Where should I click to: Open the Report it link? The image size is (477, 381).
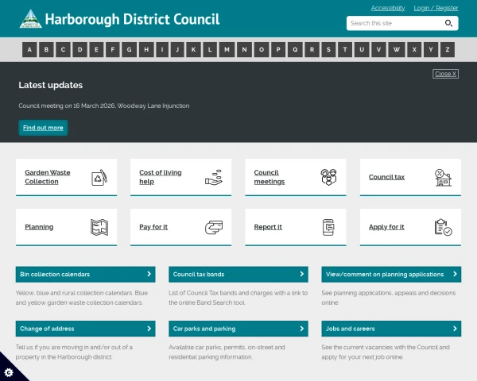[268, 227]
